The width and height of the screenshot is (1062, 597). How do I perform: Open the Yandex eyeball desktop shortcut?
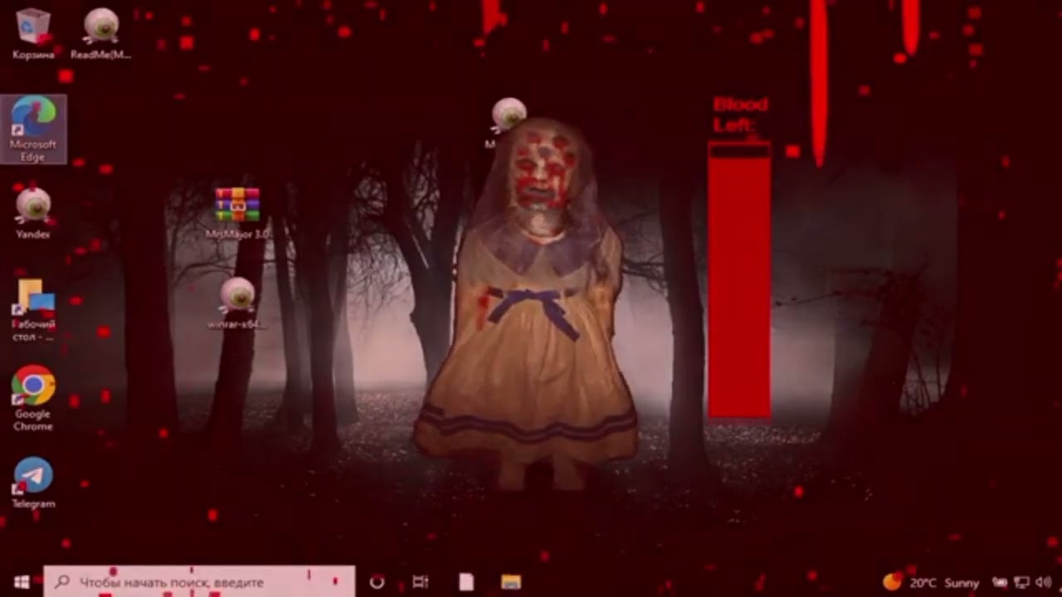pyautogui.click(x=33, y=213)
